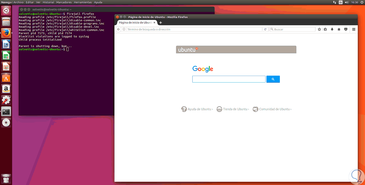Open the search engine dropdown in the search bar
The width and height of the screenshot is (365, 185).
[x=272, y=29]
